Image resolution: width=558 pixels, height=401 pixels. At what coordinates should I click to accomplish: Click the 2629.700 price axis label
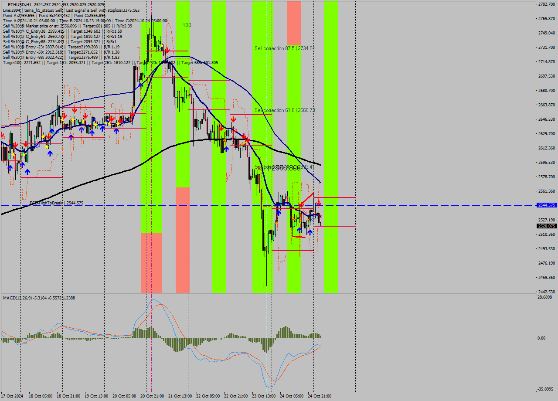[547, 133]
